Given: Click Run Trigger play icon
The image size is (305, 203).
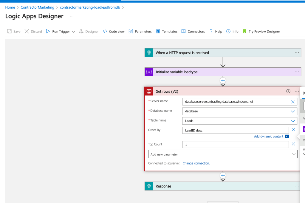Looking at the screenshot, I should (x=48, y=31).
